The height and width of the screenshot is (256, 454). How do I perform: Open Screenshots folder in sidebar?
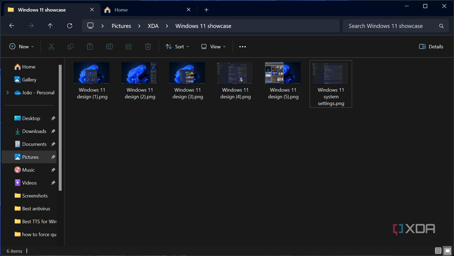coord(31,196)
